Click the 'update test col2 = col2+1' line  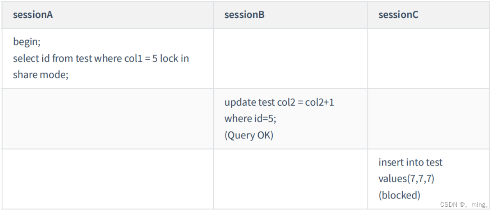click(279, 102)
